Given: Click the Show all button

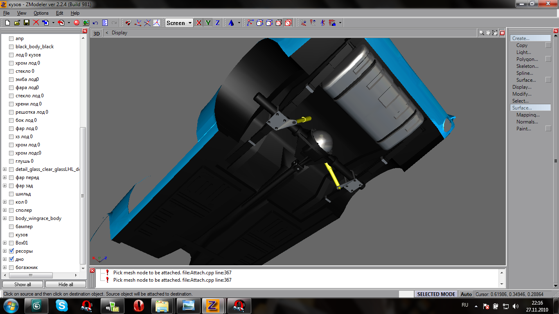Looking at the screenshot, I should tap(23, 284).
